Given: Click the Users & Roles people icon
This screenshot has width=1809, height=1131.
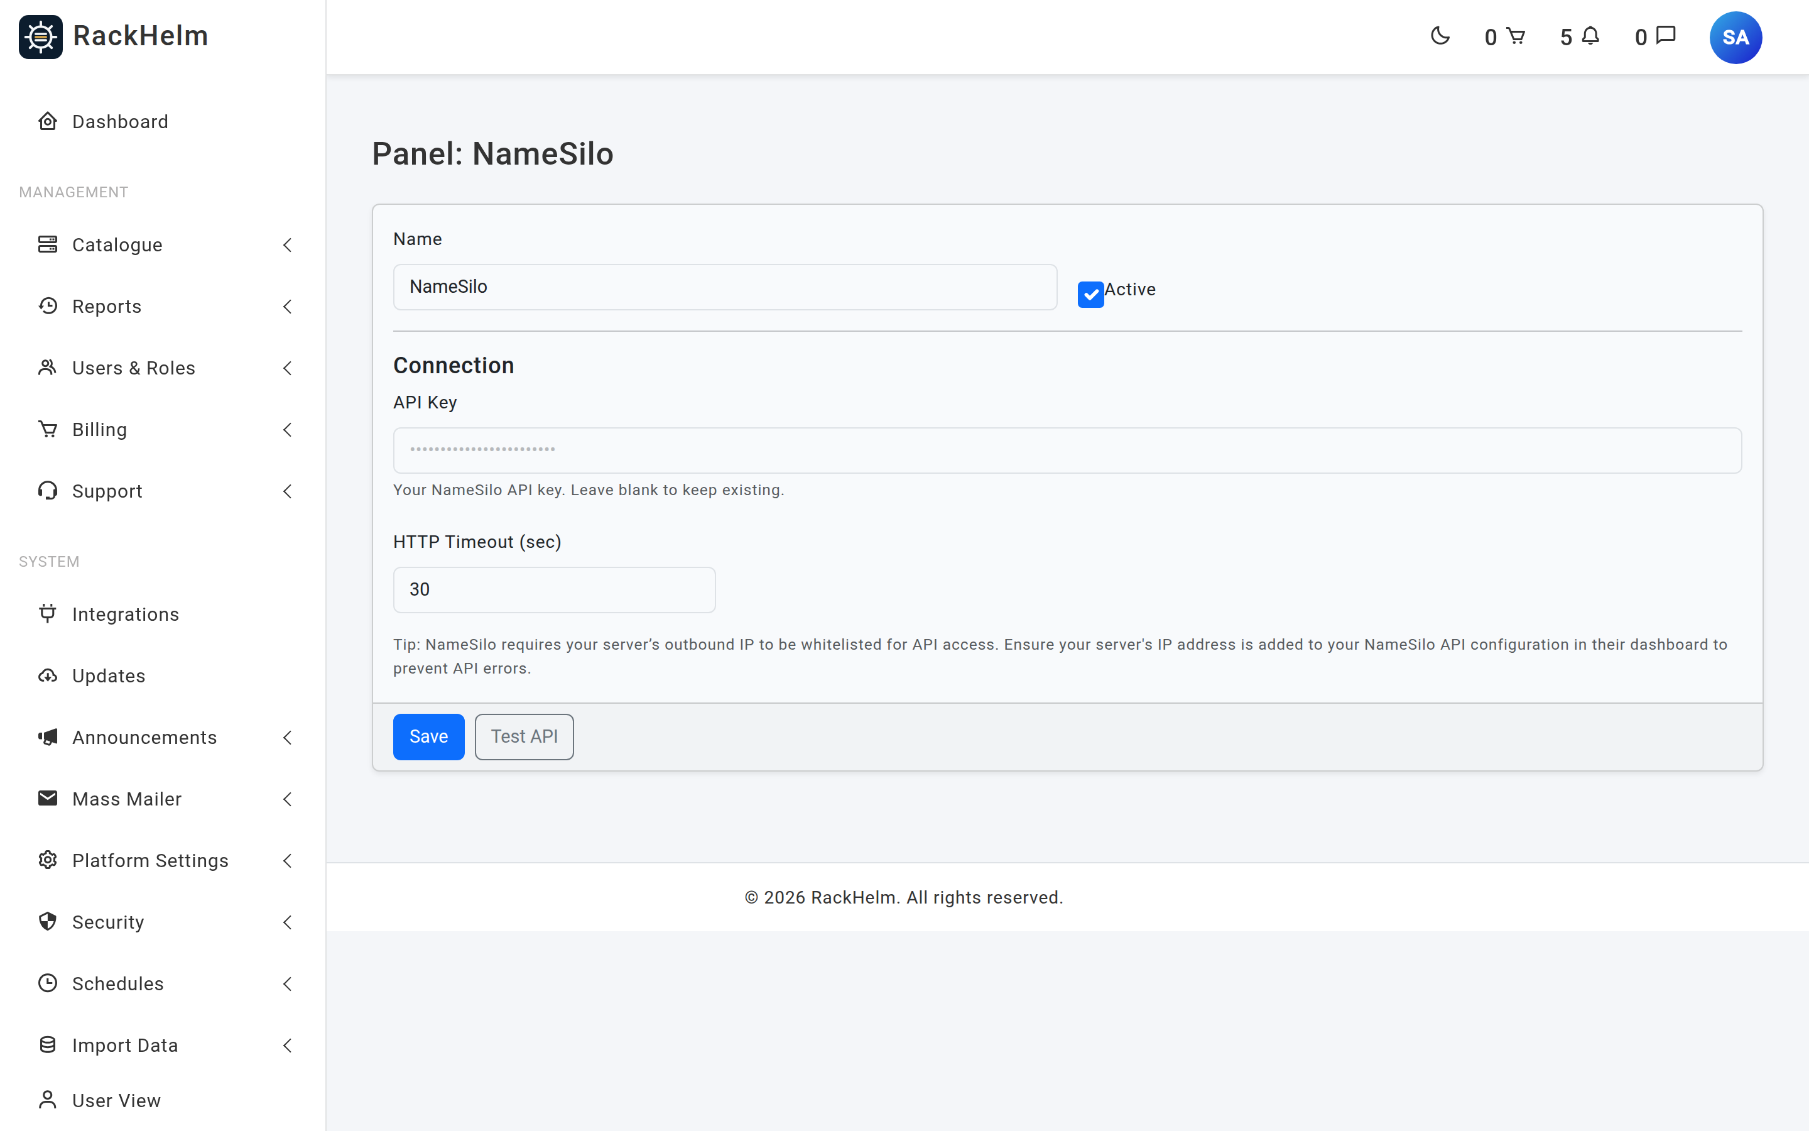Looking at the screenshot, I should click(x=48, y=368).
